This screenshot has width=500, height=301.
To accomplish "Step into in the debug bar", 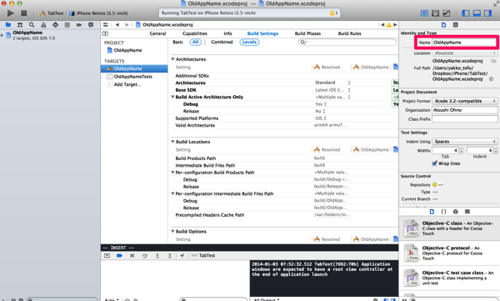I will [157, 256].
